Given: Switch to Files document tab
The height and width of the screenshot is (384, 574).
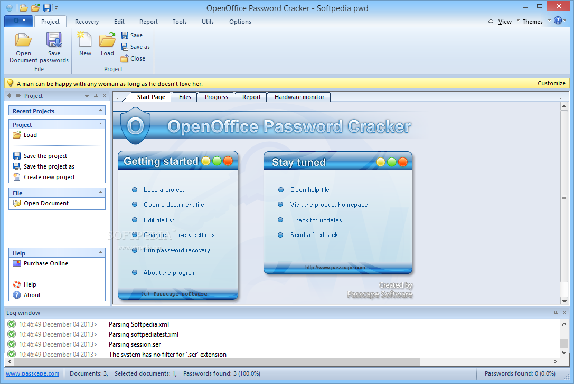Looking at the screenshot, I should pyautogui.click(x=185, y=97).
